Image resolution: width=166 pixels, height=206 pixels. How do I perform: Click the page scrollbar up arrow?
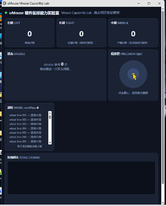(x=163, y=8)
